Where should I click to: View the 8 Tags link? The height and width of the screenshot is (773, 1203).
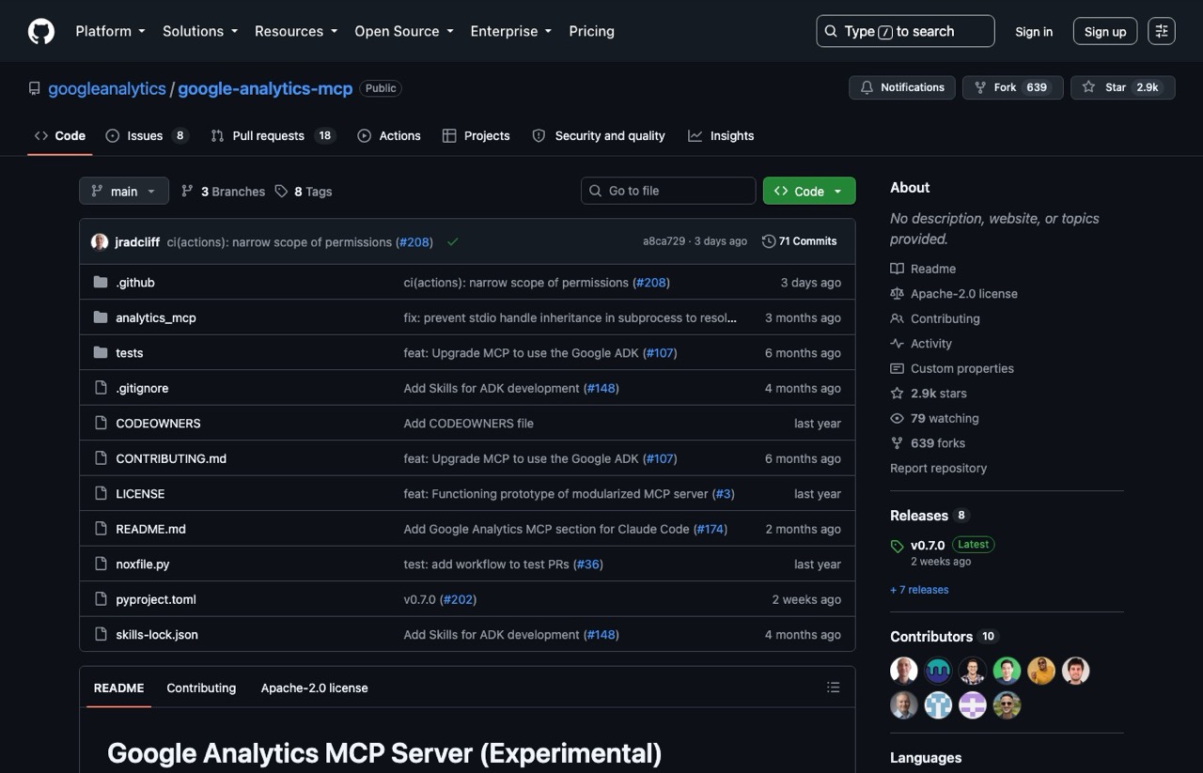coord(304,191)
